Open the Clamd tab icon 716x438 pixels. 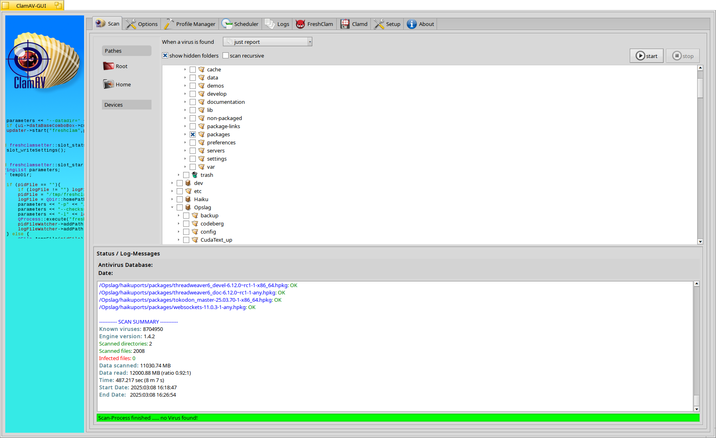(x=345, y=24)
